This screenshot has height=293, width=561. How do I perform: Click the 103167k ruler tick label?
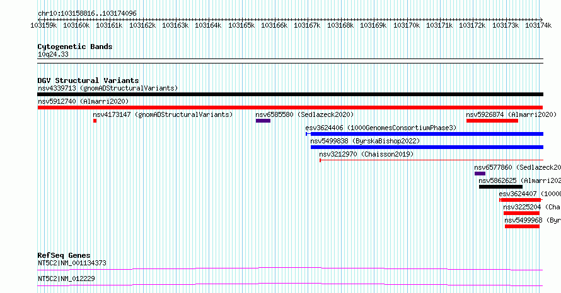308,25
